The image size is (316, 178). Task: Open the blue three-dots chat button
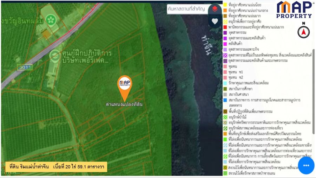(x=306, y=165)
